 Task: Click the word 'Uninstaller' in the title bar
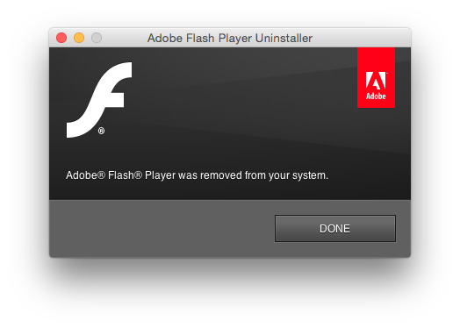[284, 38]
